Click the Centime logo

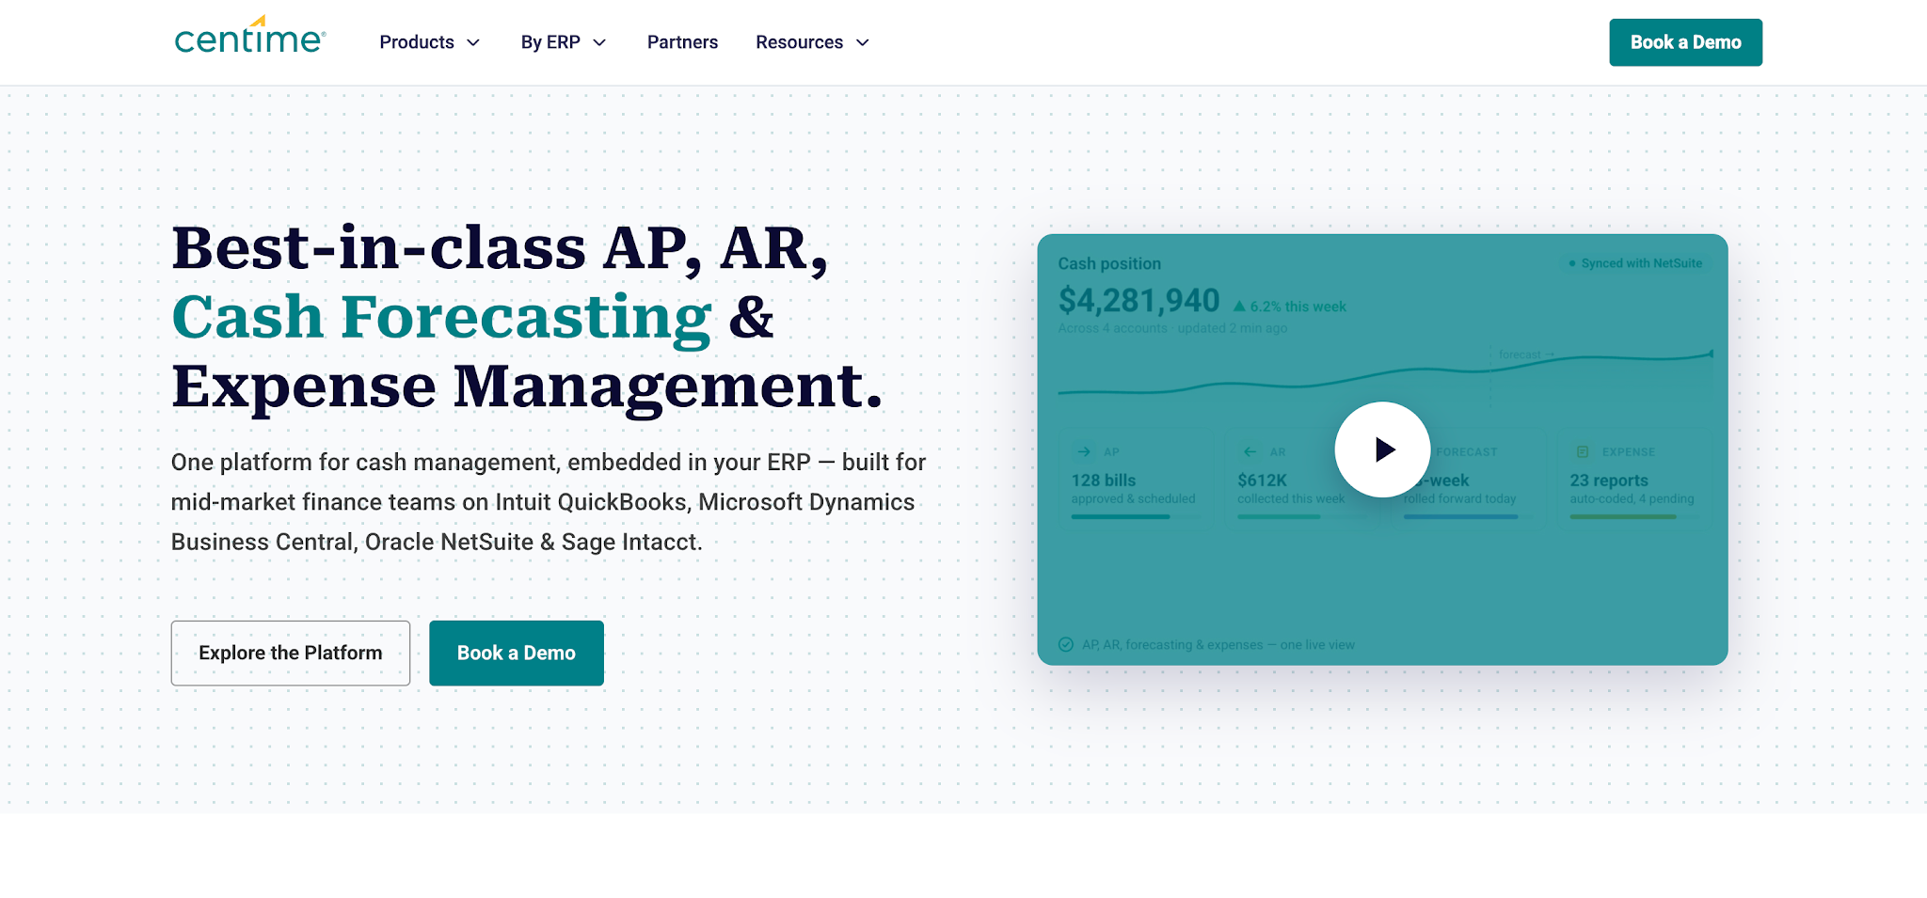tap(250, 36)
